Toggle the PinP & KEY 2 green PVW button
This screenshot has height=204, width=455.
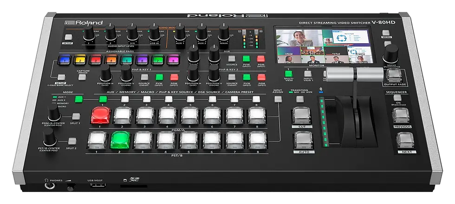click(247, 77)
